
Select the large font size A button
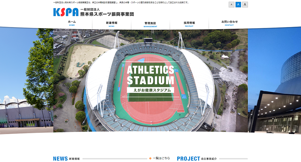(x=245, y=4)
